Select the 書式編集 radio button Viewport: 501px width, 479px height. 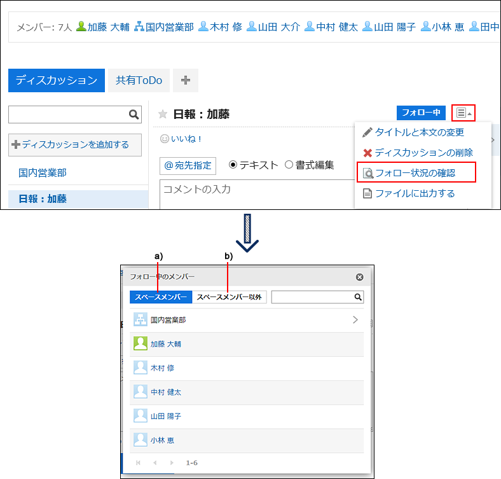click(x=289, y=165)
